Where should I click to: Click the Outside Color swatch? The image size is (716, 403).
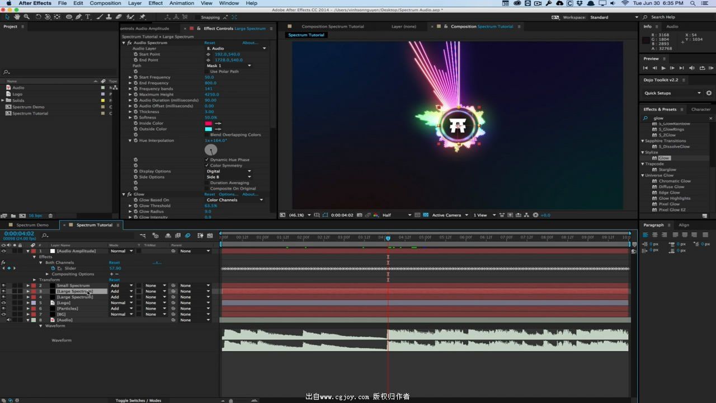(x=208, y=129)
